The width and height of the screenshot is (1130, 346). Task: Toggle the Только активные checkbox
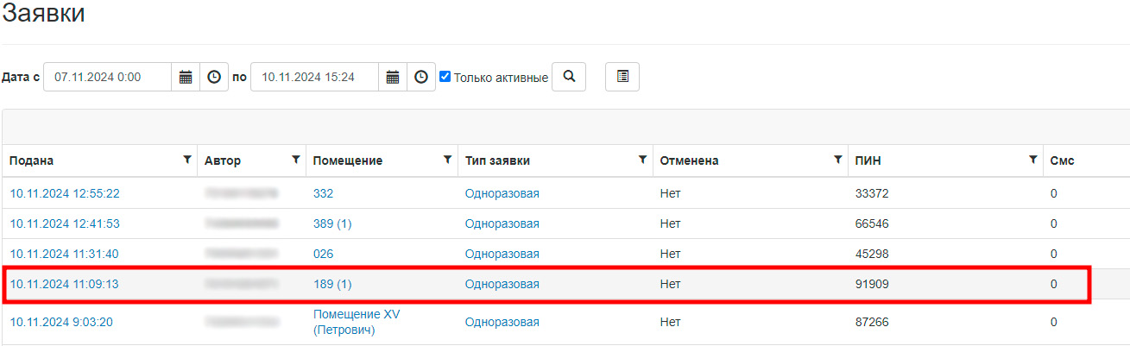(x=445, y=77)
